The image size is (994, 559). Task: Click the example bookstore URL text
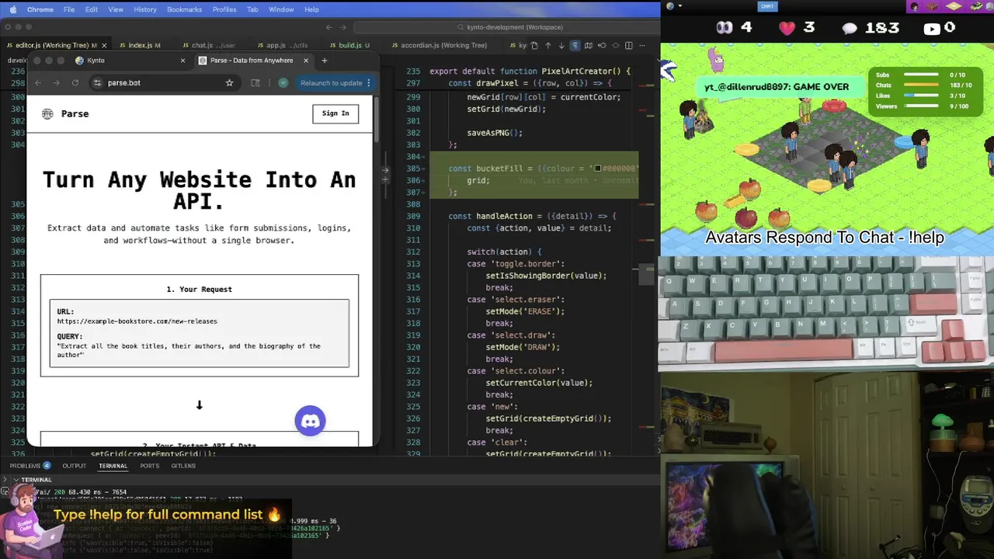click(137, 321)
